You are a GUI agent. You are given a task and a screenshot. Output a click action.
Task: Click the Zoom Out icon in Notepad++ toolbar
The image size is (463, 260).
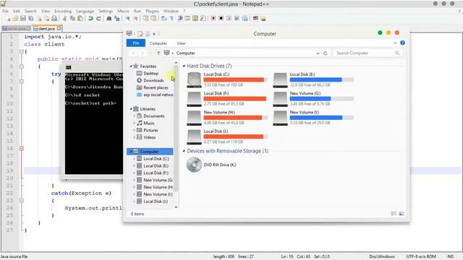[x=135, y=19]
